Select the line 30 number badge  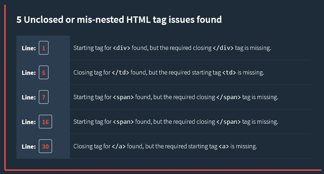coord(45,147)
